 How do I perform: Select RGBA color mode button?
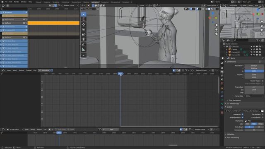(x=260, y=124)
